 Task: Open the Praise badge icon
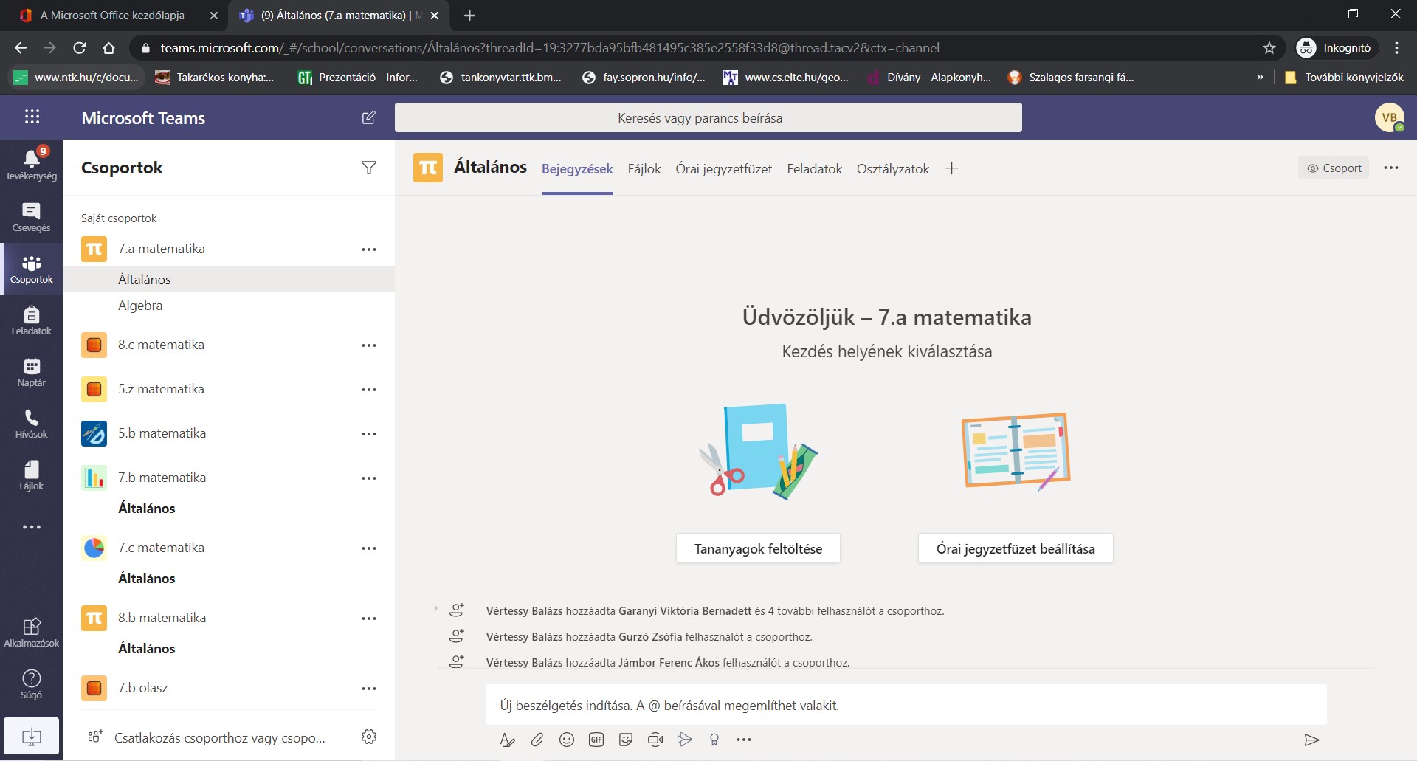714,740
